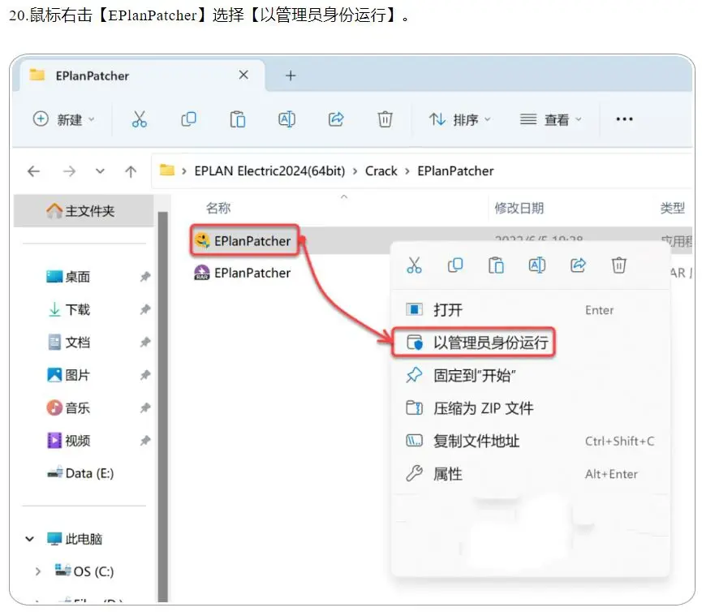Open the recent locations chevron dropdown

coord(101,171)
